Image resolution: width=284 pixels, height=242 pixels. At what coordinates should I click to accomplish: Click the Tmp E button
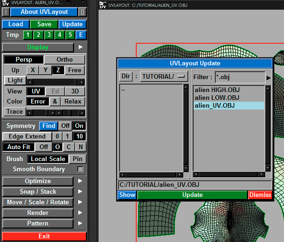81,35
